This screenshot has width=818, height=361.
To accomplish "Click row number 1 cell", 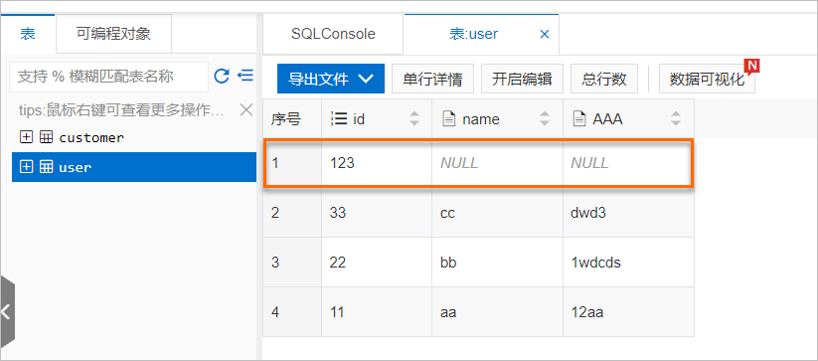I will click(292, 163).
